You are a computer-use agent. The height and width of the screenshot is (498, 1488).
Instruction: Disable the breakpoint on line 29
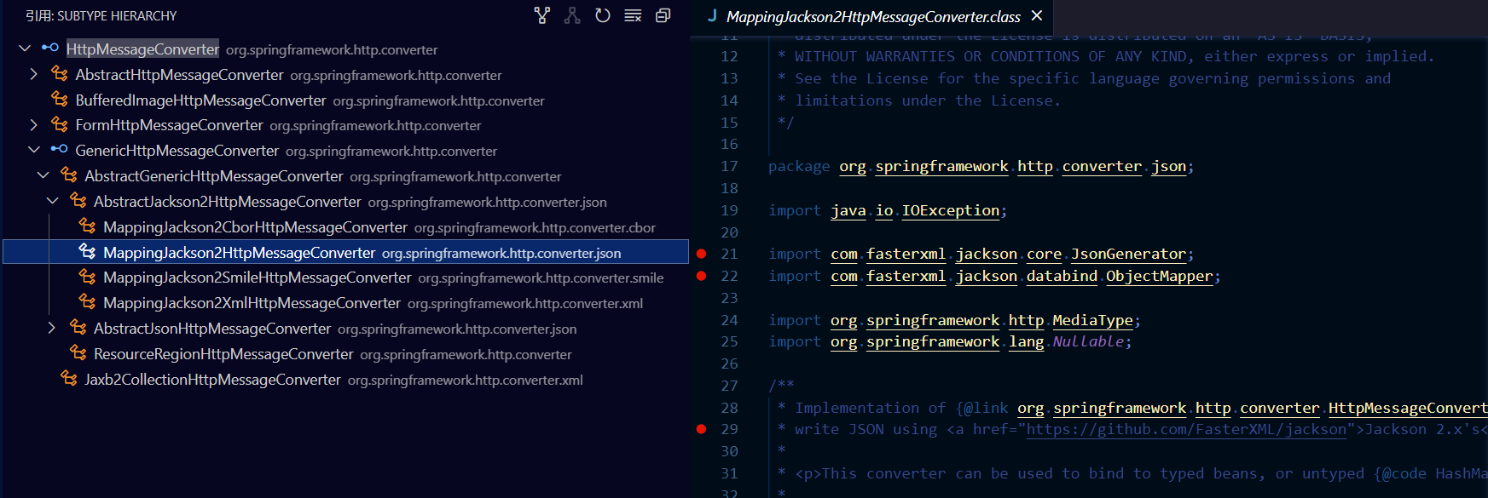tap(701, 429)
